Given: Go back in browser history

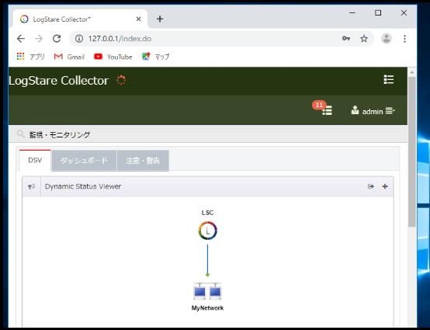Looking at the screenshot, I should [x=21, y=39].
